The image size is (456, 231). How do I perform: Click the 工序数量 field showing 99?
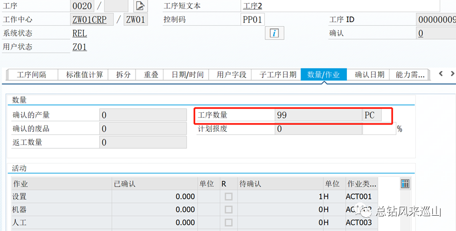[318, 115]
